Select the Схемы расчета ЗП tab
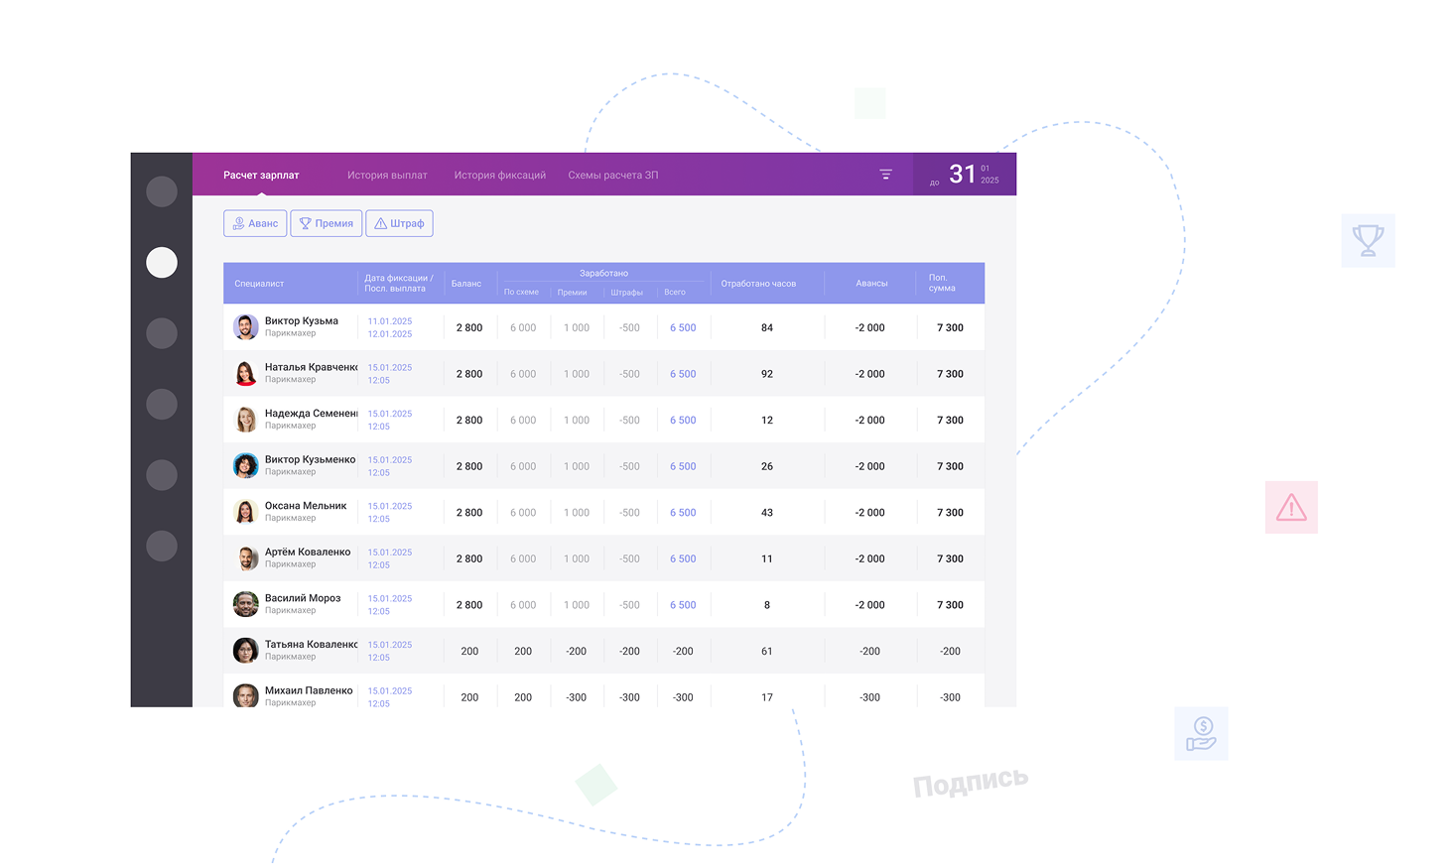Image resolution: width=1449 pixels, height=864 pixels. click(612, 174)
